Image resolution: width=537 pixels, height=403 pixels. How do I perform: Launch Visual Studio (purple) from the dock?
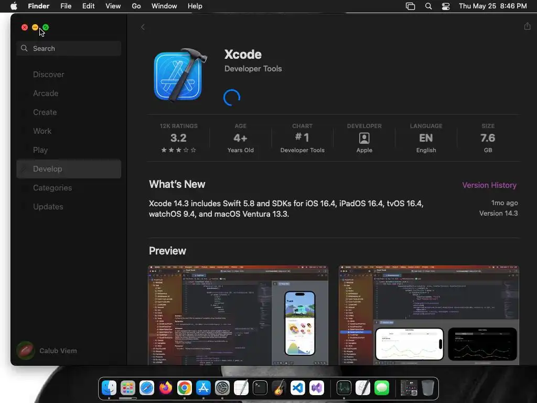[x=316, y=388]
